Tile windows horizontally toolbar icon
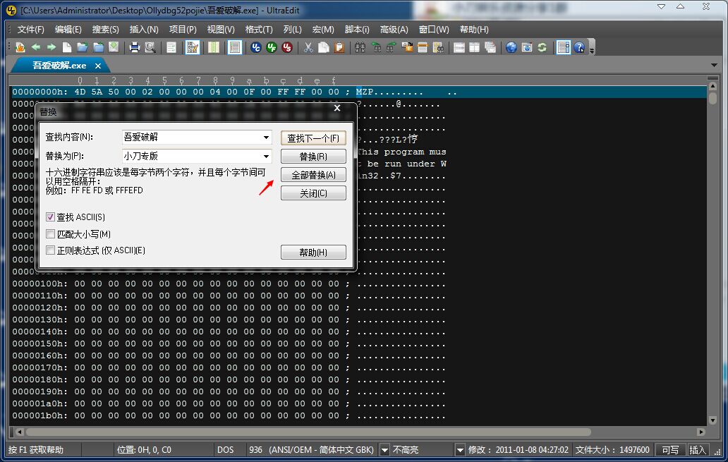The height and width of the screenshot is (462, 728). [x=459, y=47]
